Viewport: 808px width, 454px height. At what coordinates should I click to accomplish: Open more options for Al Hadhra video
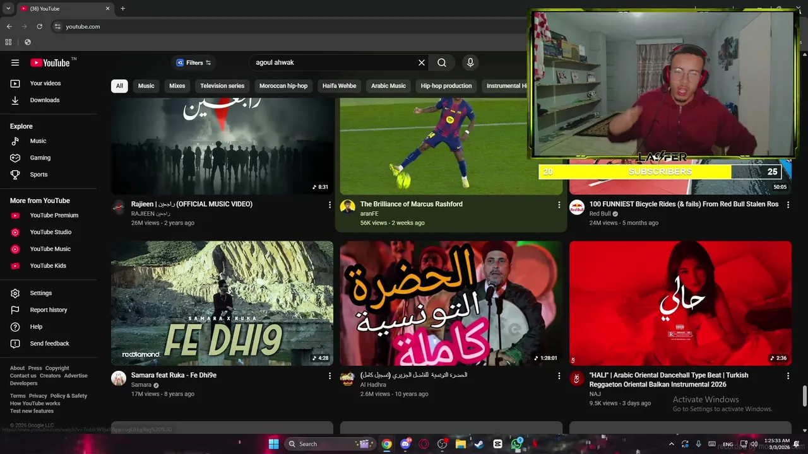coord(559,376)
